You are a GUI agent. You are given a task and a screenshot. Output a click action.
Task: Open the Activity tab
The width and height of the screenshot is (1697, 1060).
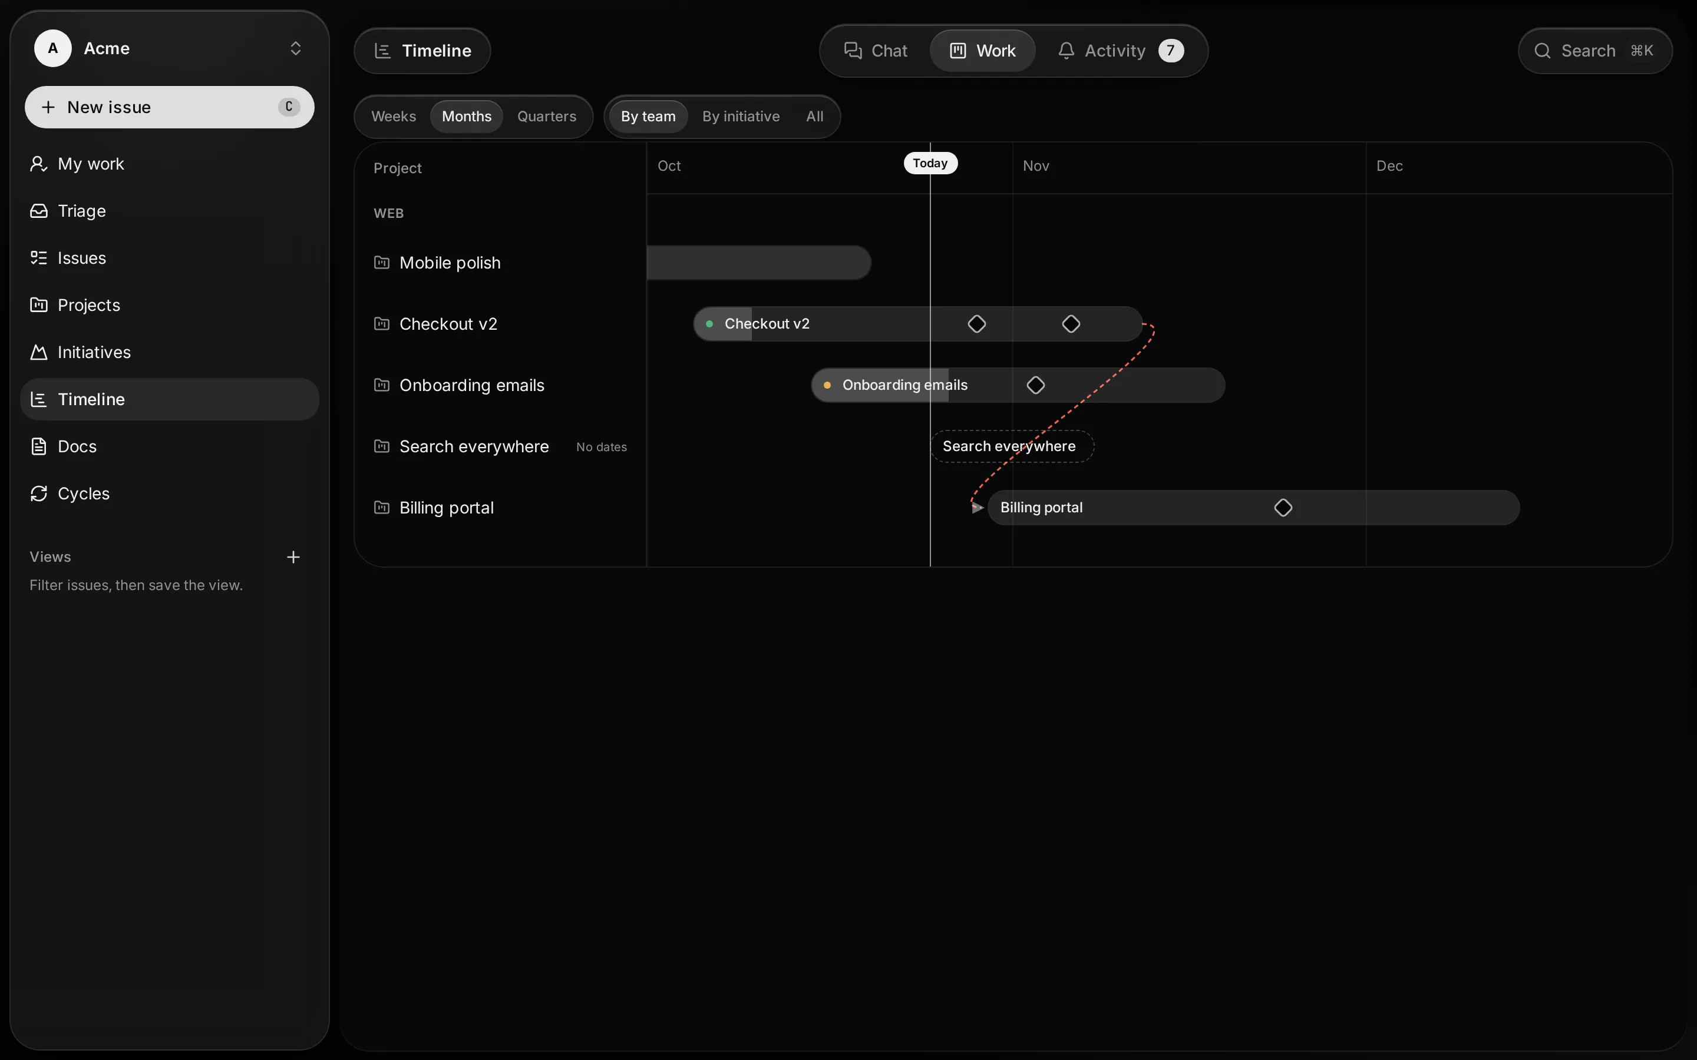(x=1121, y=51)
